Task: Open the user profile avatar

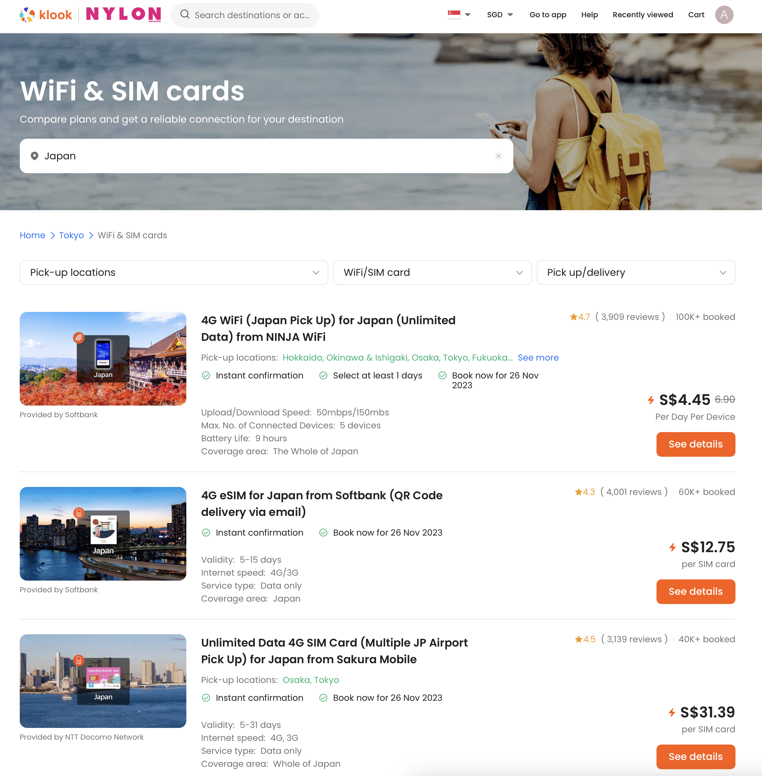Action: [x=724, y=15]
